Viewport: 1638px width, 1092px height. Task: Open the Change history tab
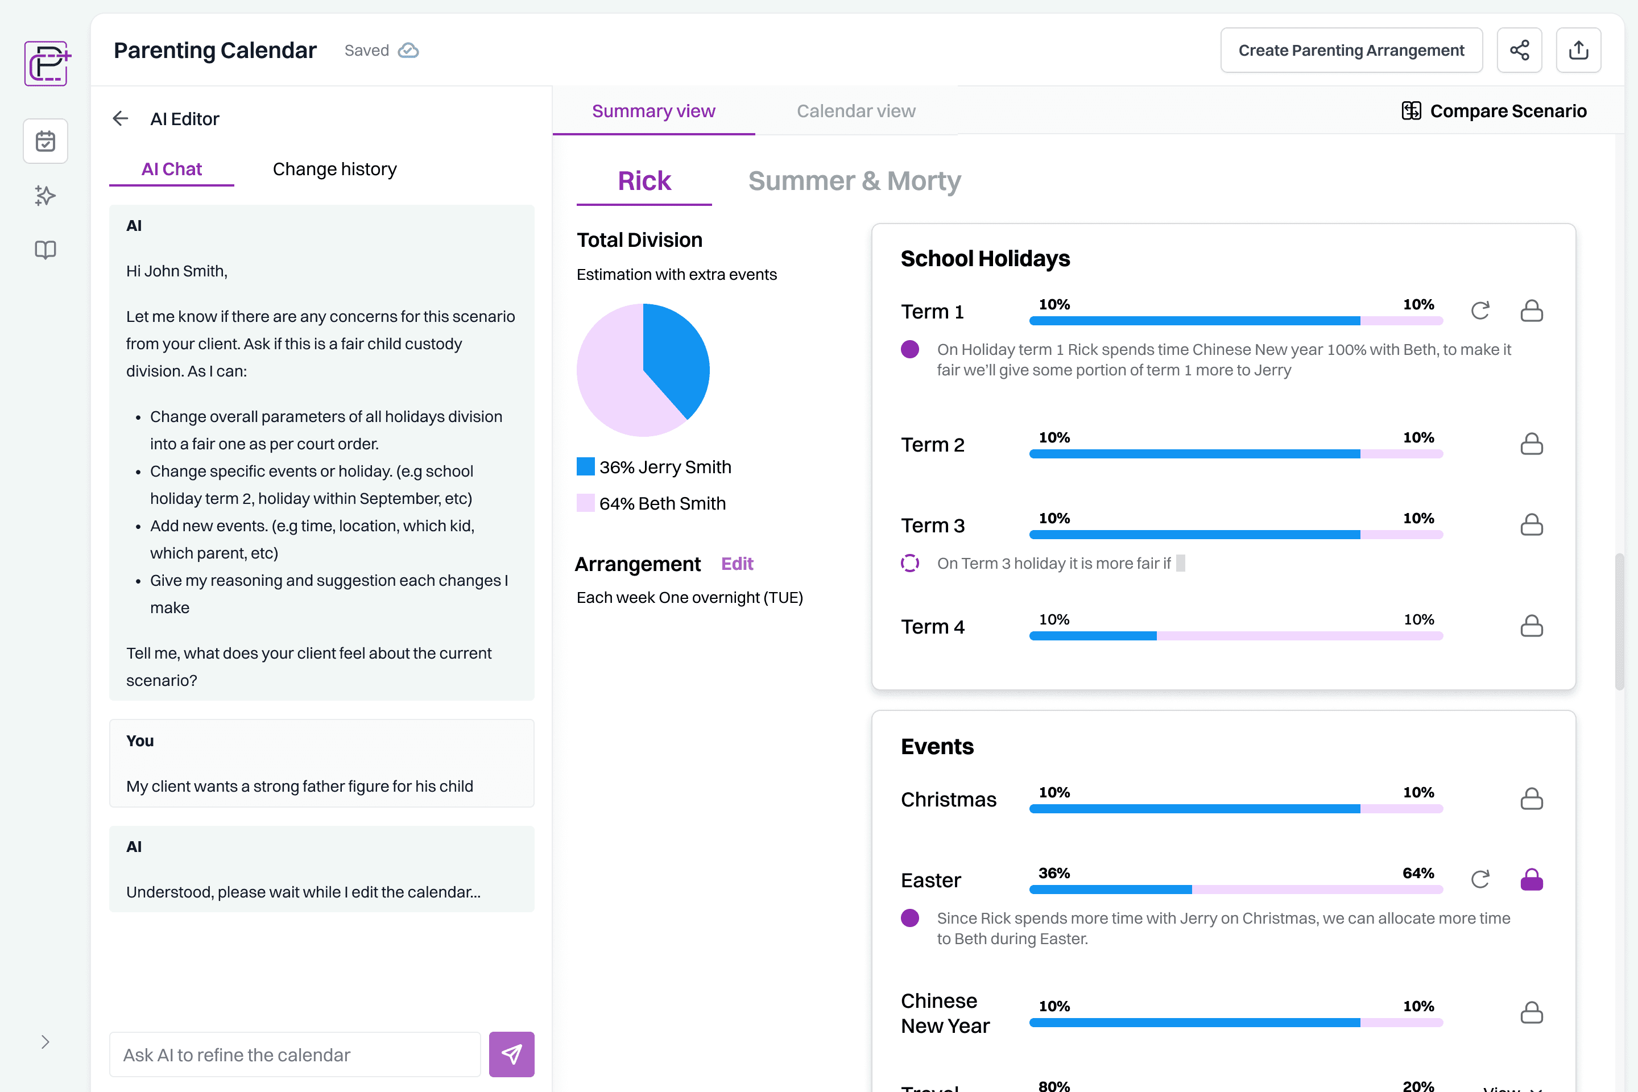pos(334,169)
